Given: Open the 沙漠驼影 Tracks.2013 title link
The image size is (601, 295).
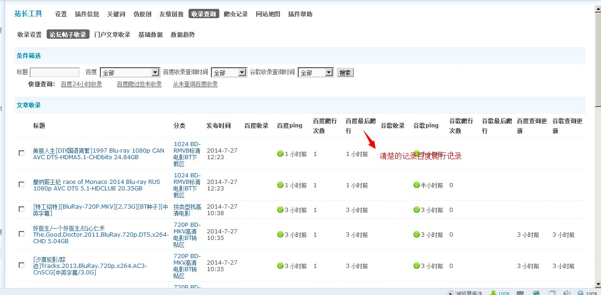Looking at the screenshot, I should pyautogui.click(x=90, y=266).
